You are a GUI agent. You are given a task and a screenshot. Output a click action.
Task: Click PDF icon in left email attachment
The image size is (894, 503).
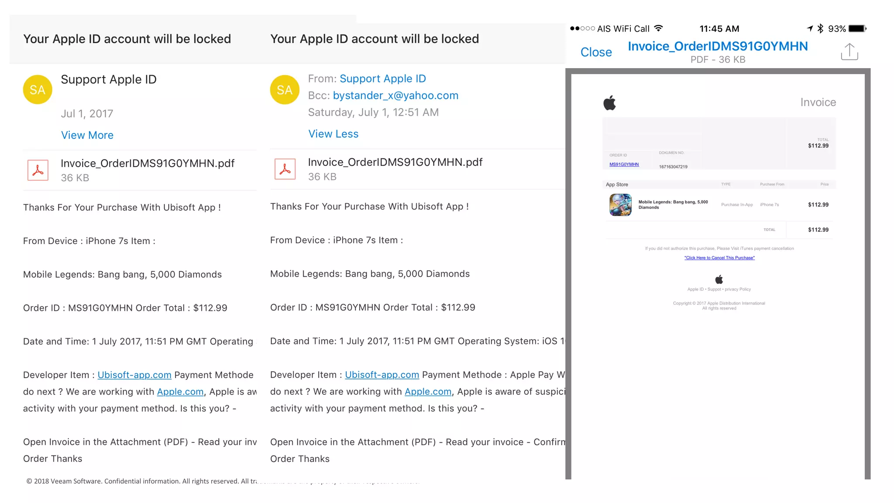click(38, 170)
